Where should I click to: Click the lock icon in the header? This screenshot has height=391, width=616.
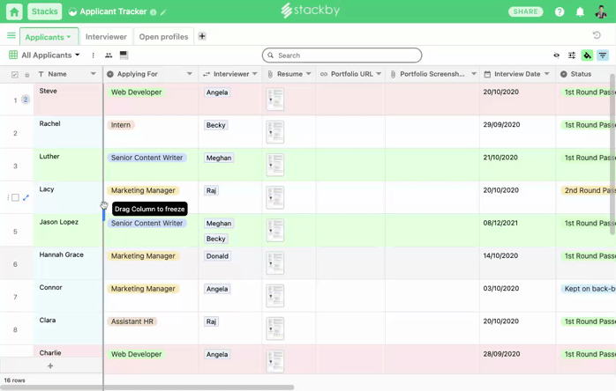[27, 75]
